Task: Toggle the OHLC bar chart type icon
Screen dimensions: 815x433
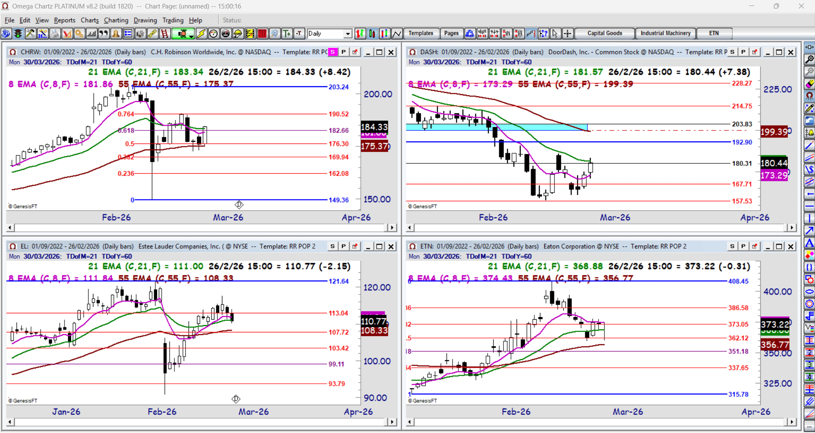Action: click(x=360, y=34)
